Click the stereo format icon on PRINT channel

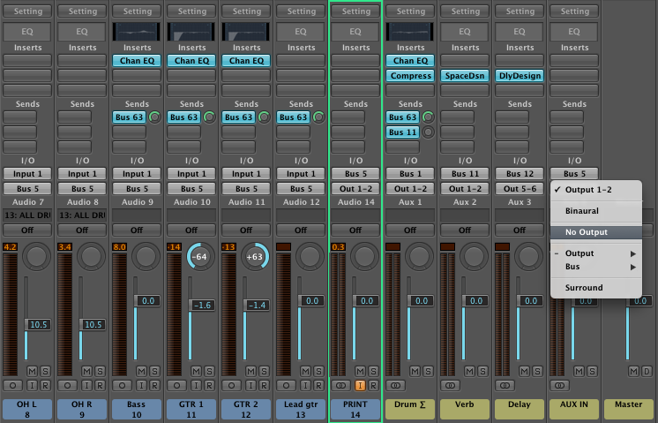[340, 385]
